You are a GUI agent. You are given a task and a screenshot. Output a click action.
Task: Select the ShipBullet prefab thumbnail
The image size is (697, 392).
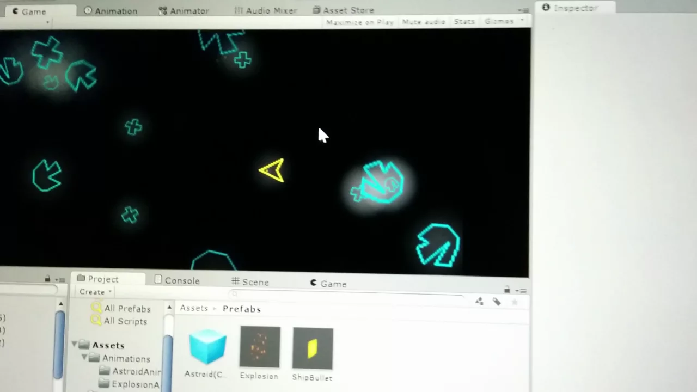coord(313,348)
